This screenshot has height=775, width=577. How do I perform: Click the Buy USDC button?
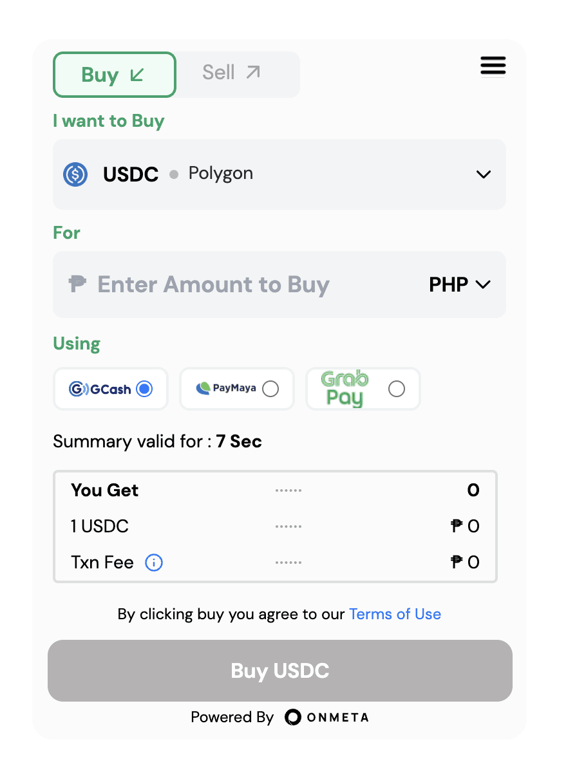(280, 671)
